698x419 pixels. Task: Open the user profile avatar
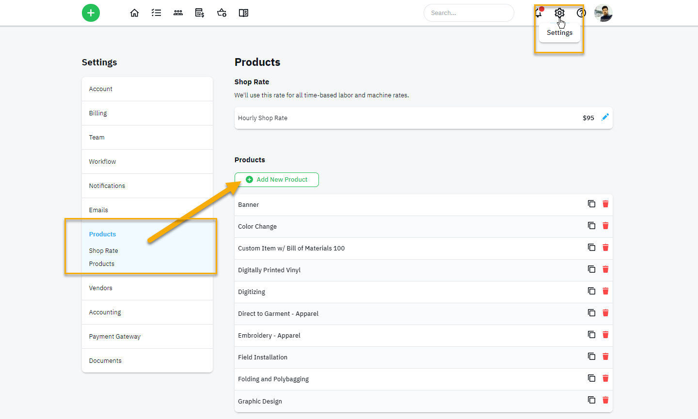click(x=603, y=13)
